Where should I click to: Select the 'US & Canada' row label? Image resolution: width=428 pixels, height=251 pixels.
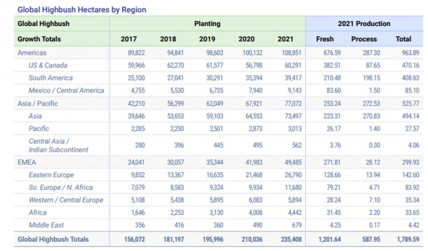point(48,65)
